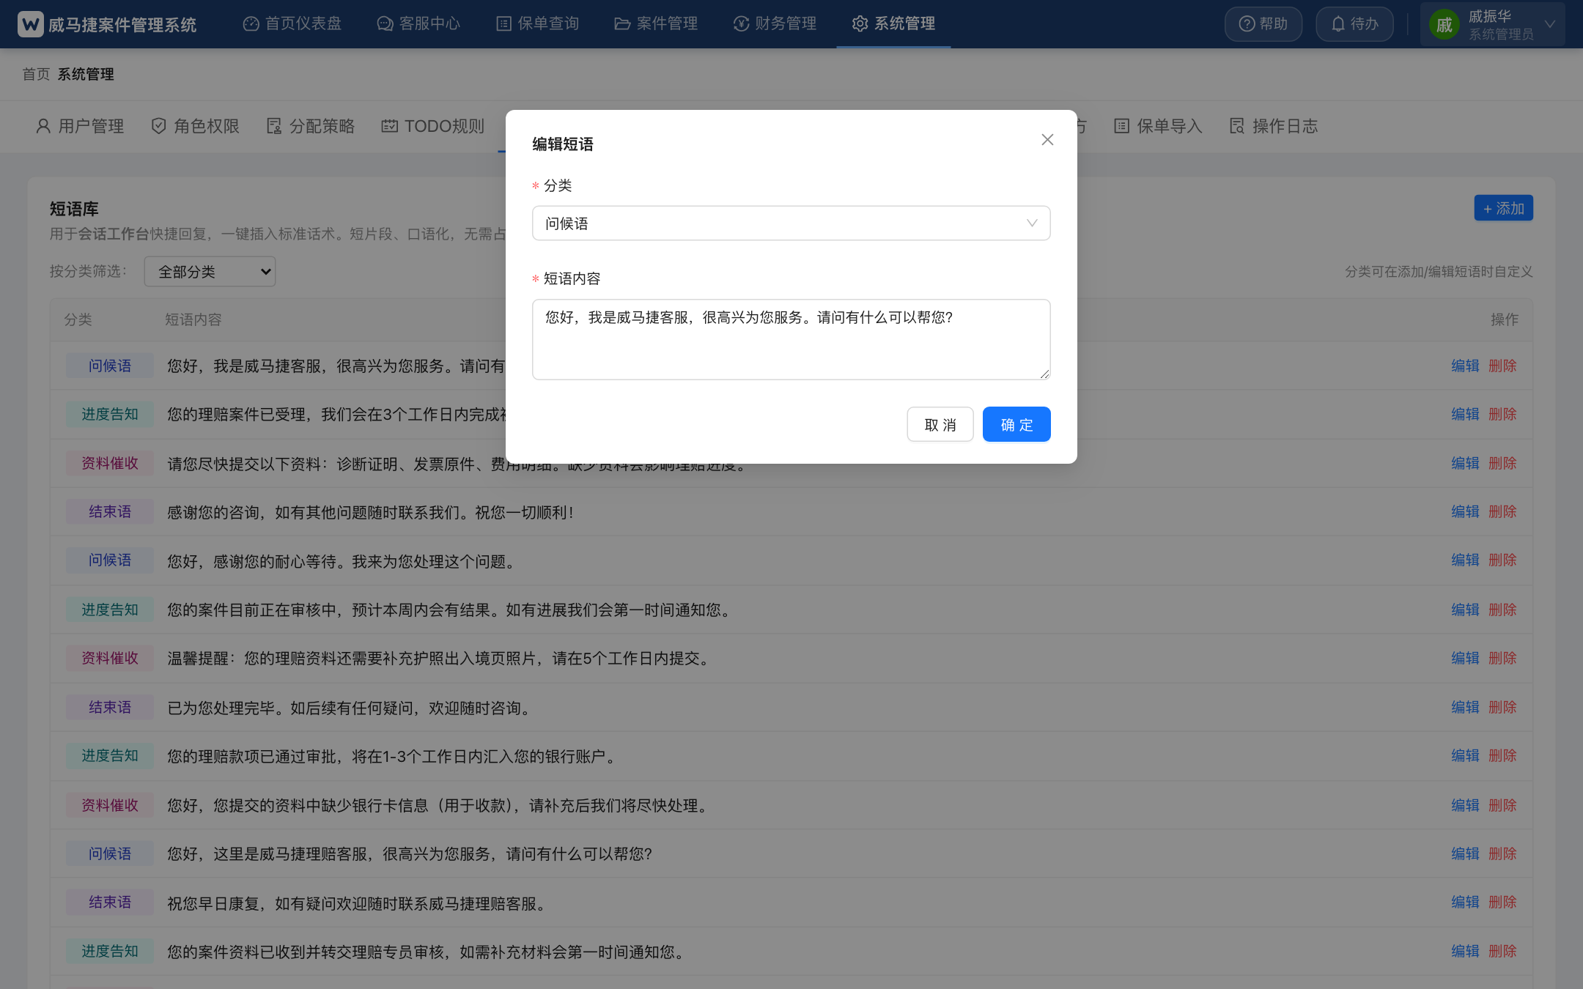Open the 操作日志 tab
This screenshot has width=1583, height=989.
(x=1274, y=126)
